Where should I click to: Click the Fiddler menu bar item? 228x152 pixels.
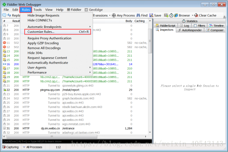[74, 10]
